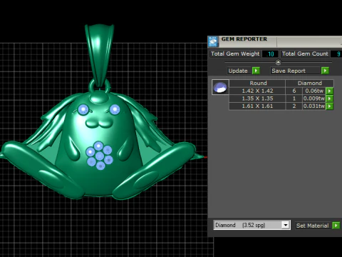Click the Set Material button
The width and height of the screenshot is (342, 257).
(313, 226)
